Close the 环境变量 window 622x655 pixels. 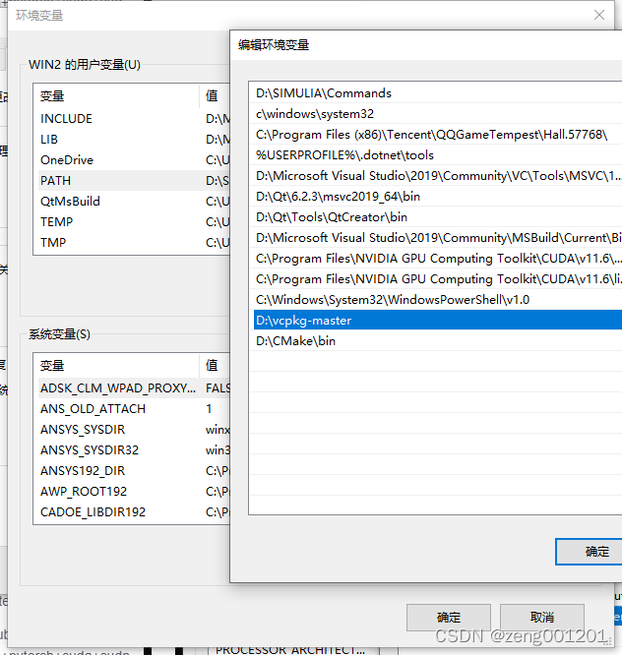(599, 15)
